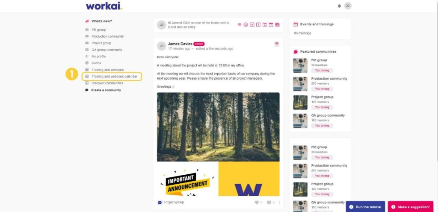
Task: Open the forest image in the post
Action: pyautogui.click(x=218, y=127)
